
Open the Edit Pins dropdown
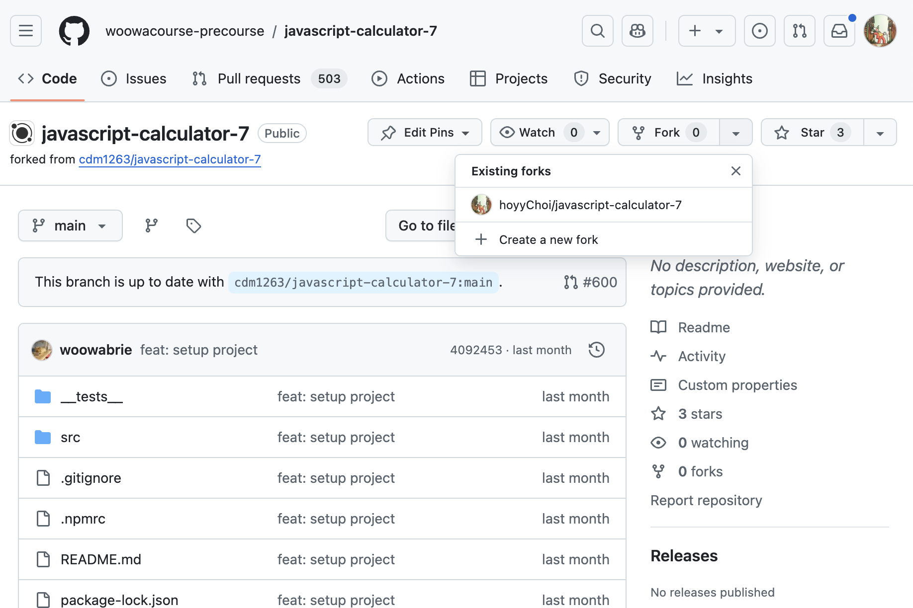pyautogui.click(x=425, y=132)
